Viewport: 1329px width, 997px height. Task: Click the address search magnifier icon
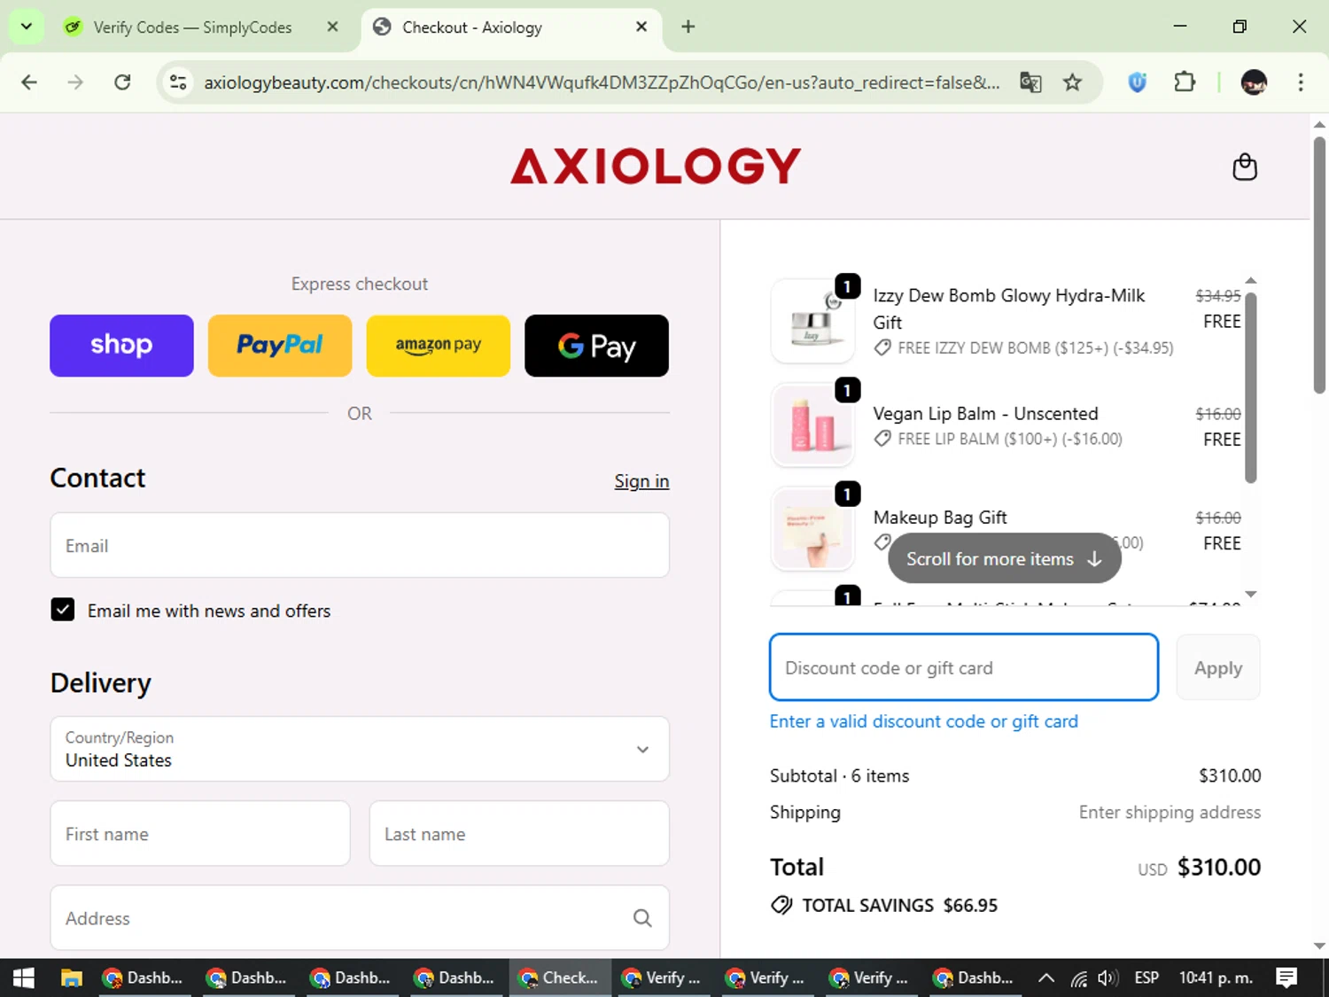pyautogui.click(x=642, y=918)
